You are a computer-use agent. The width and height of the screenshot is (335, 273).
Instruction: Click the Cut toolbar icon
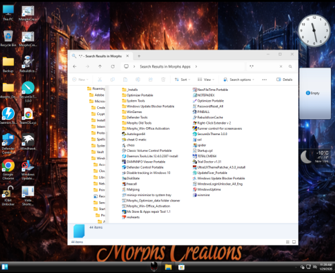pos(100,80)
